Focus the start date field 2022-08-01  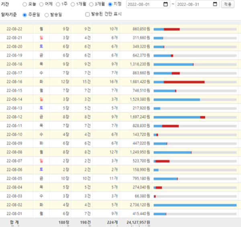click(148, 4)
